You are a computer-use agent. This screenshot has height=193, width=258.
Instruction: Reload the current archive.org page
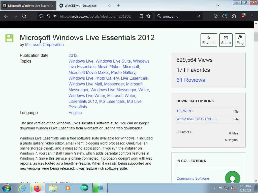coord(24,16)
